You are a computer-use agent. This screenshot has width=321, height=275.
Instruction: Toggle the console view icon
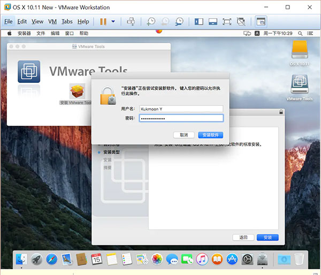coord(261,21)
